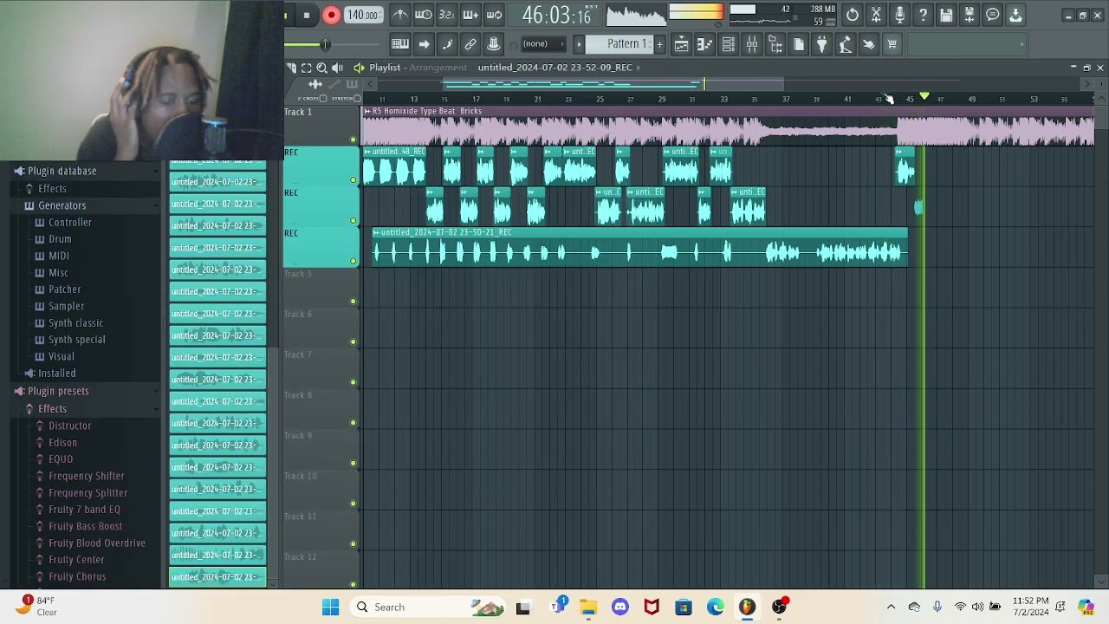The width and height of the screenshot is (1109, 624).
Task: Open the tempo tapper icon
Action: pos(846,44)
